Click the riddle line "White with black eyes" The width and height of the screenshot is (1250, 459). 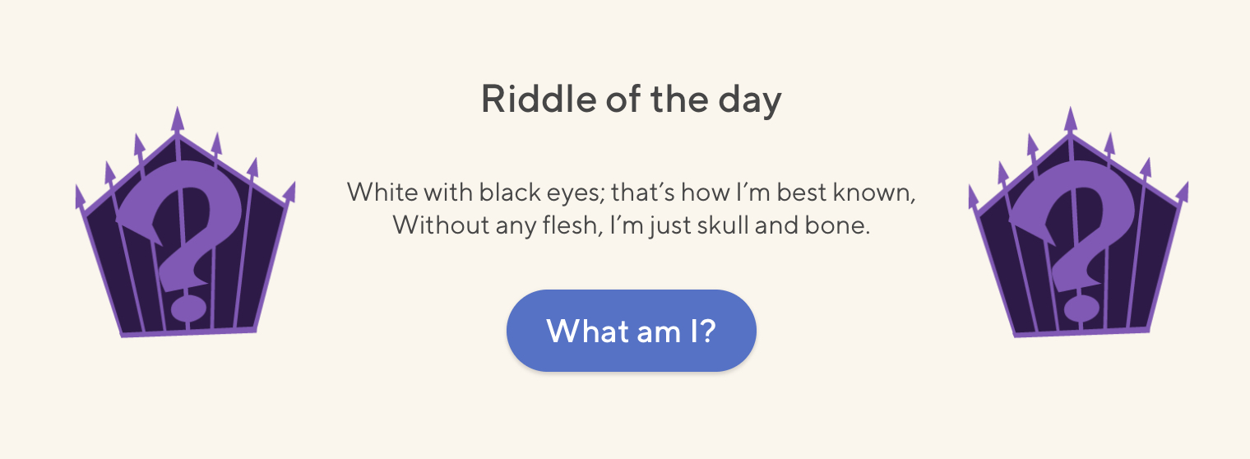631,193
